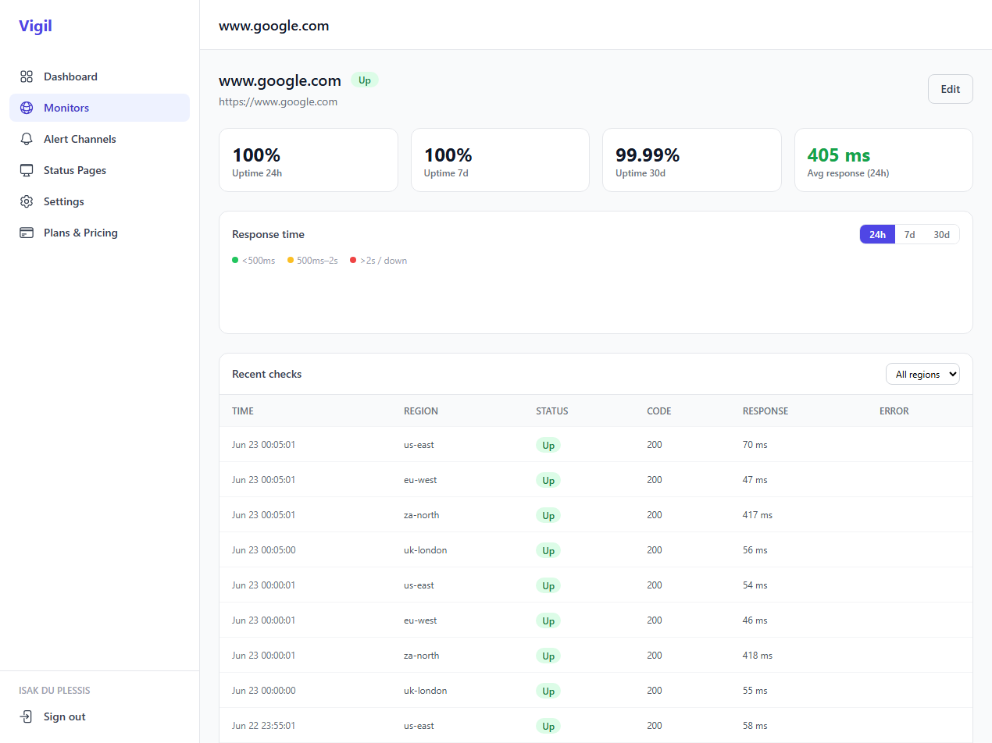Open Settings from sidebar
This screenshot has width=992, height=743.
[99, 201]
